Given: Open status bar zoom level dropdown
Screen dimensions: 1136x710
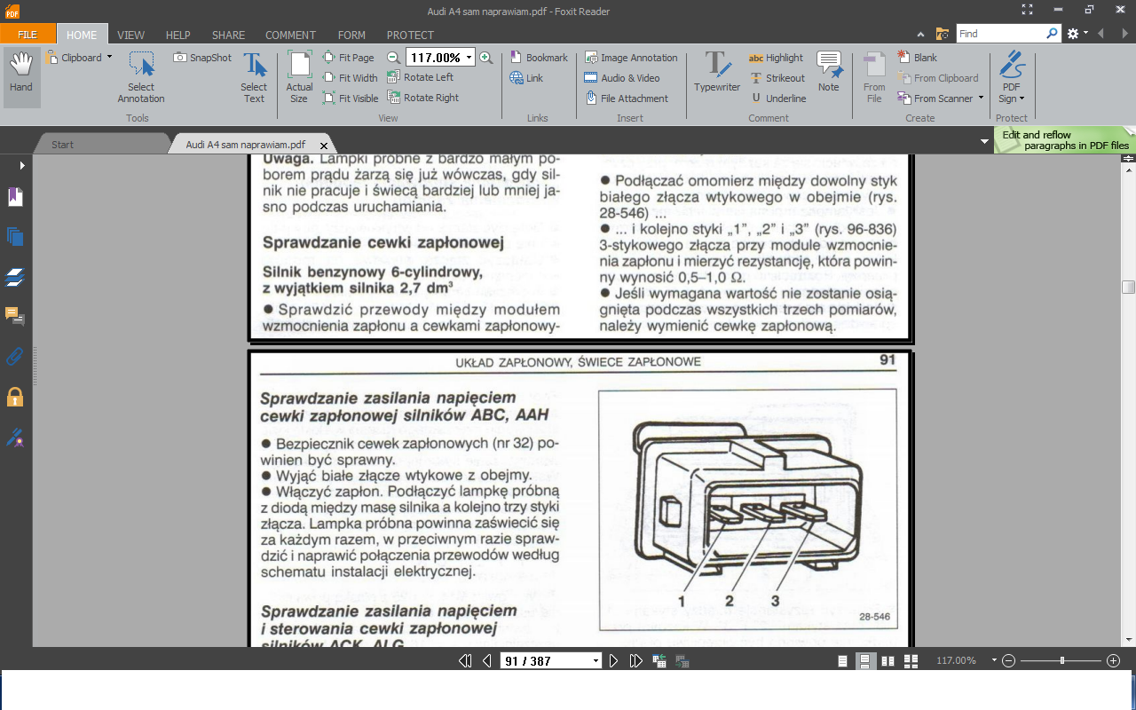Looking at the screenshot, I should coord(994,661).
